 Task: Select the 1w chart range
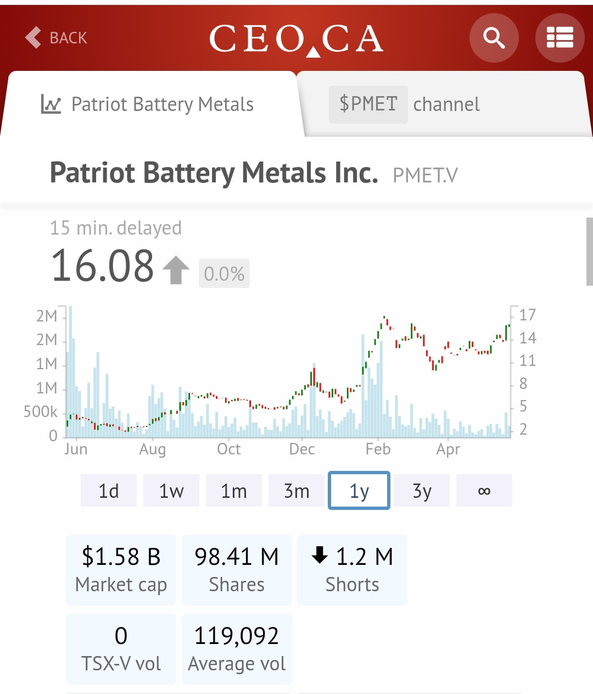pos(171,490)
